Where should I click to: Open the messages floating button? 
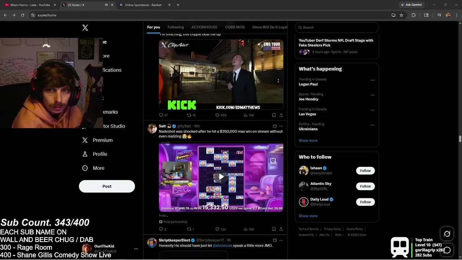[447, 250]
